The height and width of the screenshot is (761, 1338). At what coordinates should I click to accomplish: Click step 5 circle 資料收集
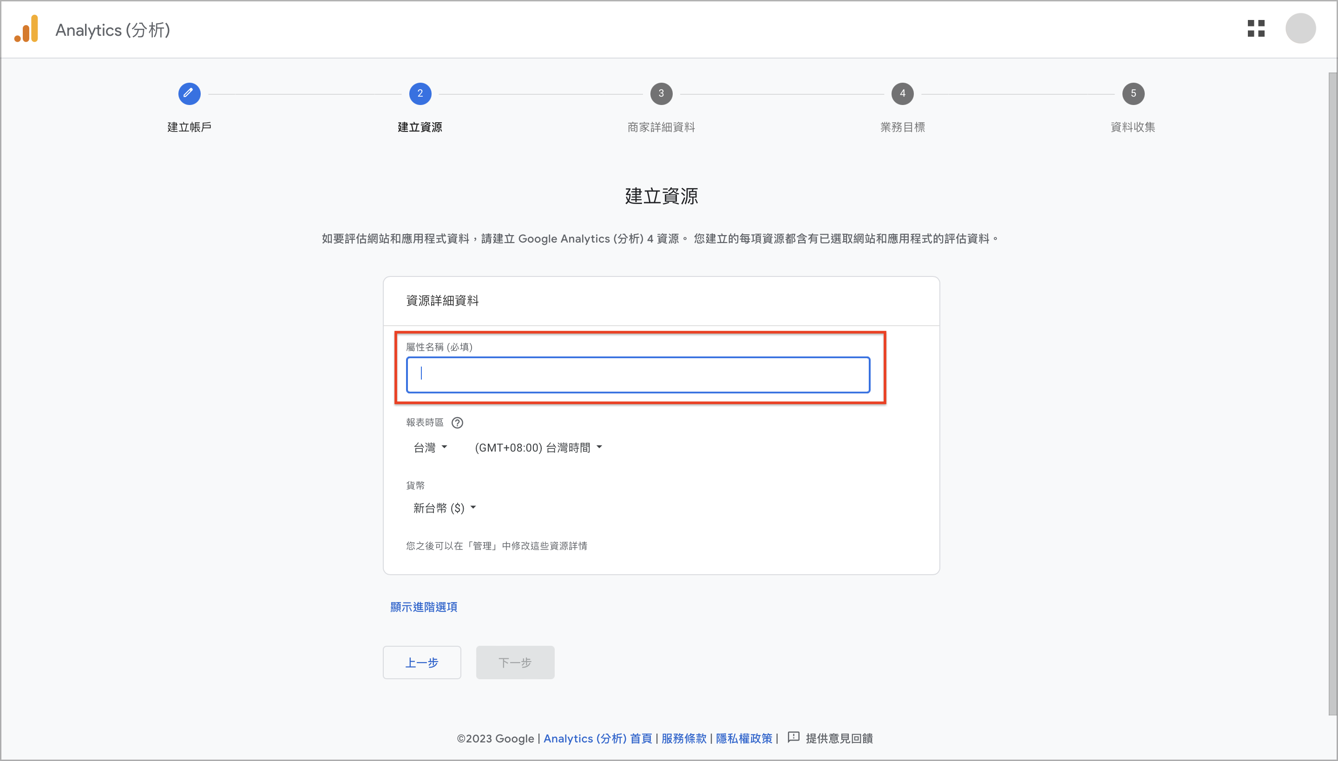coord(1133,93)
